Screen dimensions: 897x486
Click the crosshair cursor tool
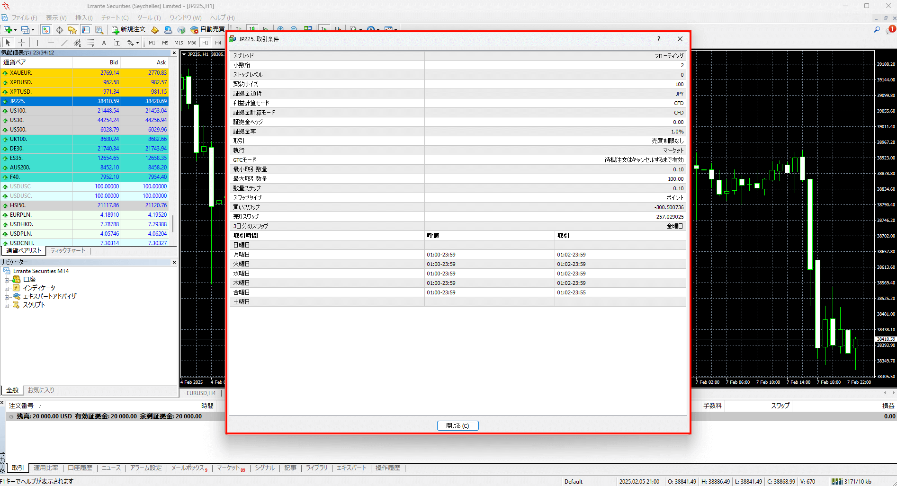click(x=21, y=43)
